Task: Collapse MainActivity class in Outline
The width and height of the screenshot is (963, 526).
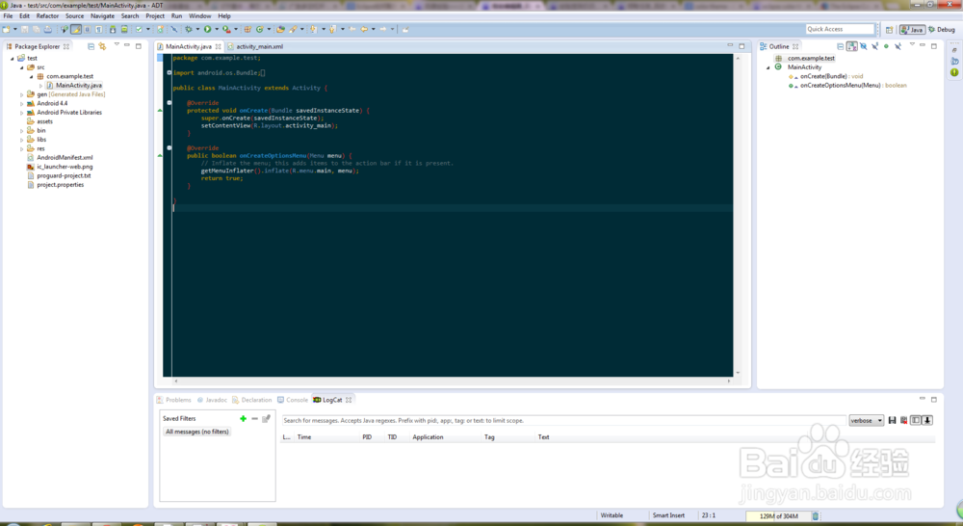Action: point(768,67)
